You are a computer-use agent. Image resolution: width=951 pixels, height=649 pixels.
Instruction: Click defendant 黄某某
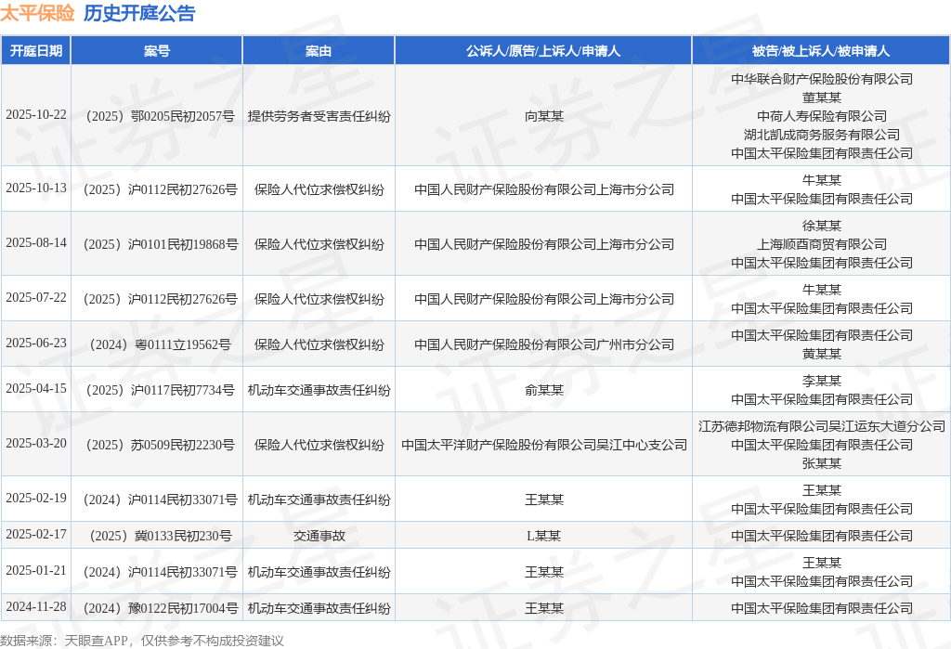coord(821,354)
